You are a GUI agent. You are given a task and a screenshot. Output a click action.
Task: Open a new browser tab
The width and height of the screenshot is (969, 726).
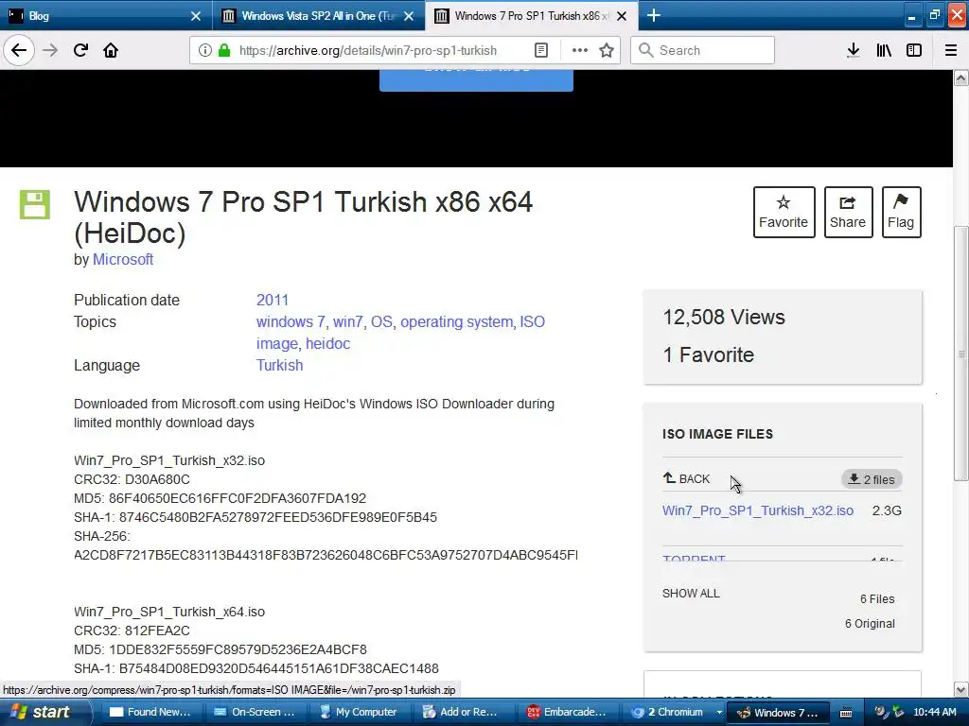click(654, 15)
